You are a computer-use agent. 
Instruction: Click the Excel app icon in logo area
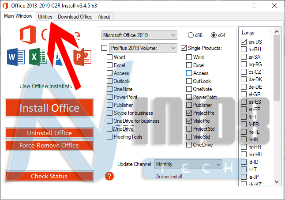pos(38,57)
